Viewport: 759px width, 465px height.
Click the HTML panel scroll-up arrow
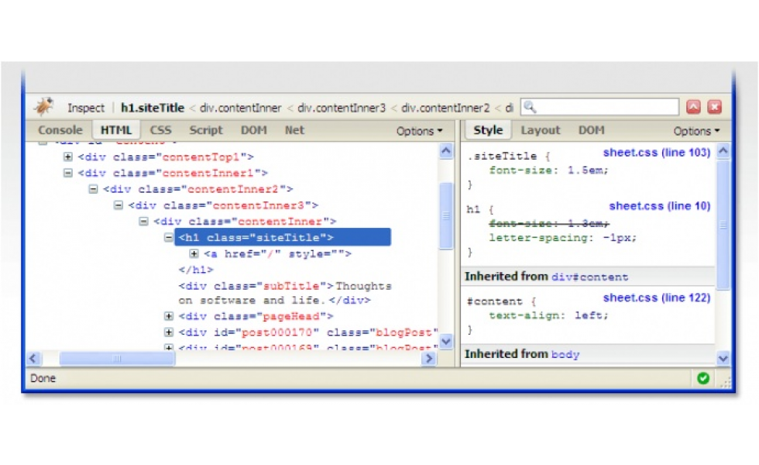(446, 151)
